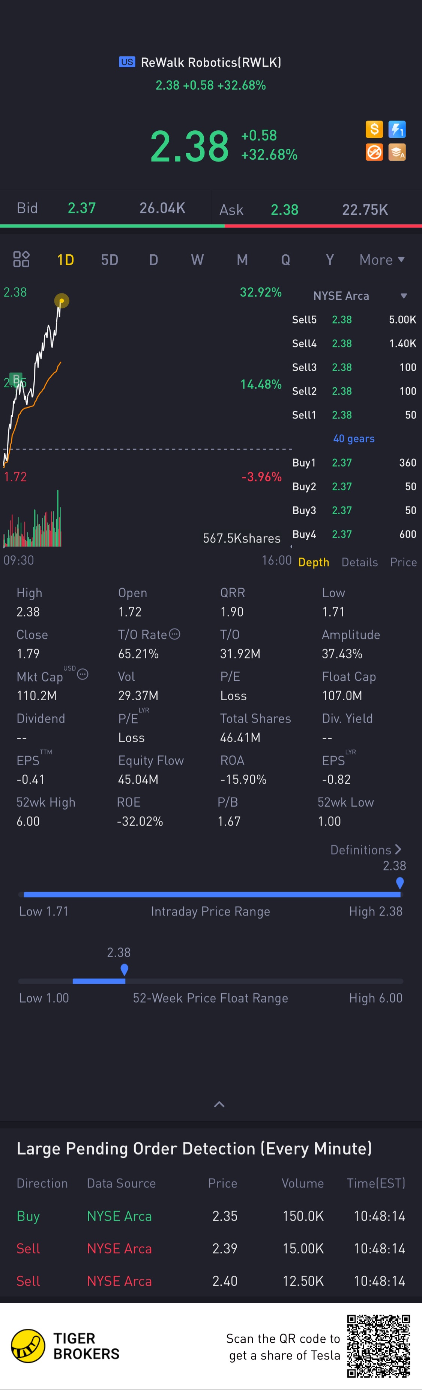
Task: Tap the Volume column header
Action: 302,1183
